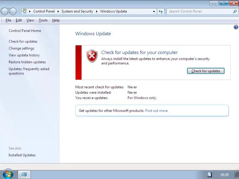Click the magnifier search icon
Viewport: 239px width, 179px height.
[x=235, y=11]
